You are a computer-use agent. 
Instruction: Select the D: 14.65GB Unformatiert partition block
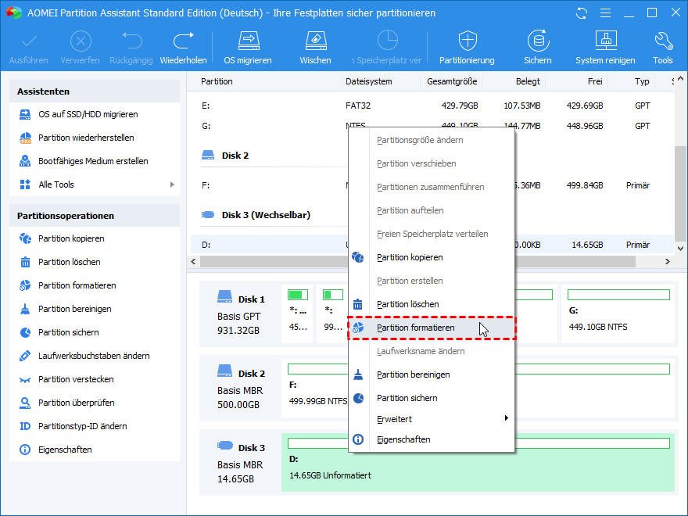[x=478, y=462]
